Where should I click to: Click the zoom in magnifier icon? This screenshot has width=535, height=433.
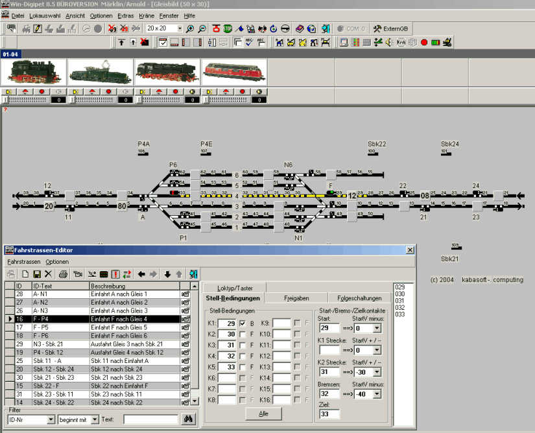click(x=190, y=29)
